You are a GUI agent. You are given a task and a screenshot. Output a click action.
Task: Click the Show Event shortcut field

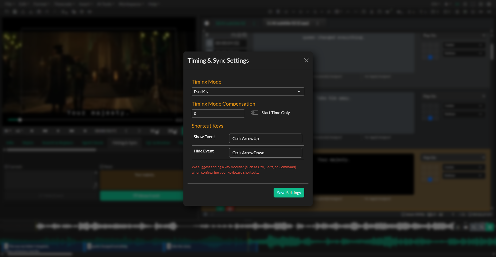point(266,138)
